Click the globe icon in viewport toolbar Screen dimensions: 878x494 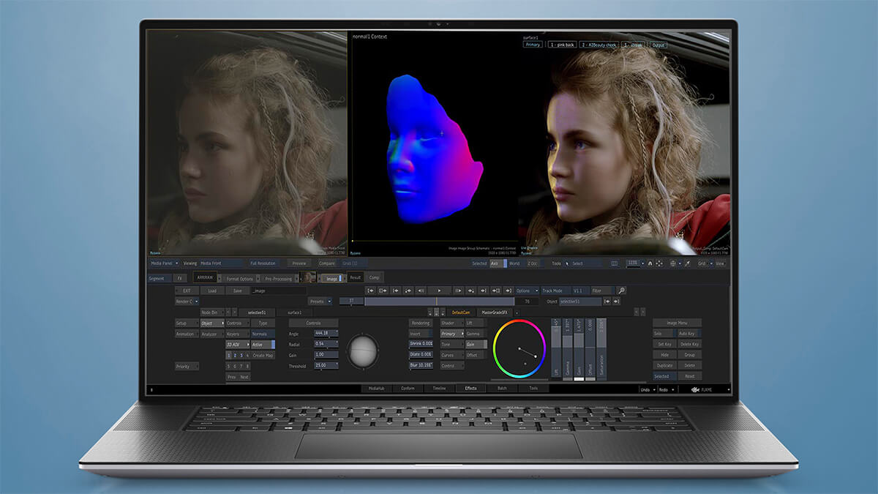click(x=673, y=263)
